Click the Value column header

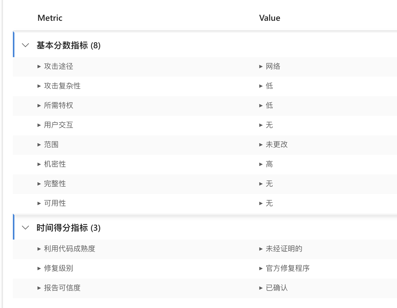(270, 18)
